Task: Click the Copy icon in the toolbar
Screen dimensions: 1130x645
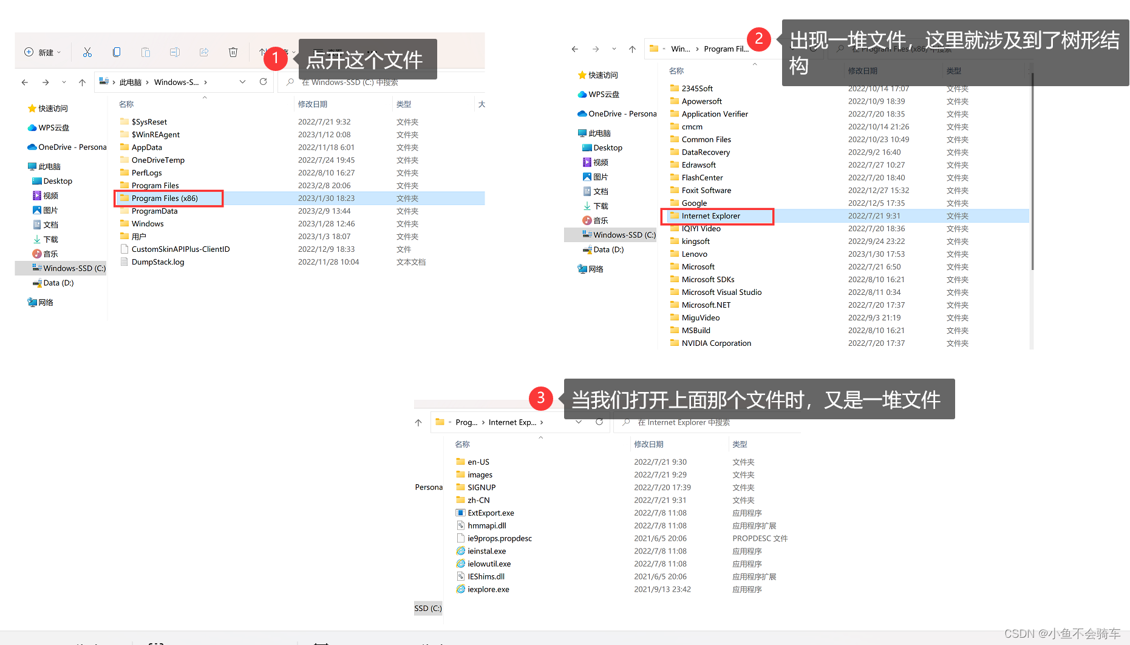Action: (117, 52)
